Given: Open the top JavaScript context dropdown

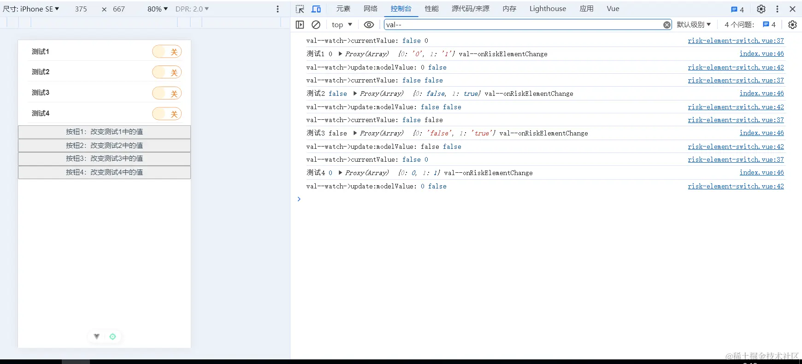Looking at the screenshot, I should pos(342,25).
